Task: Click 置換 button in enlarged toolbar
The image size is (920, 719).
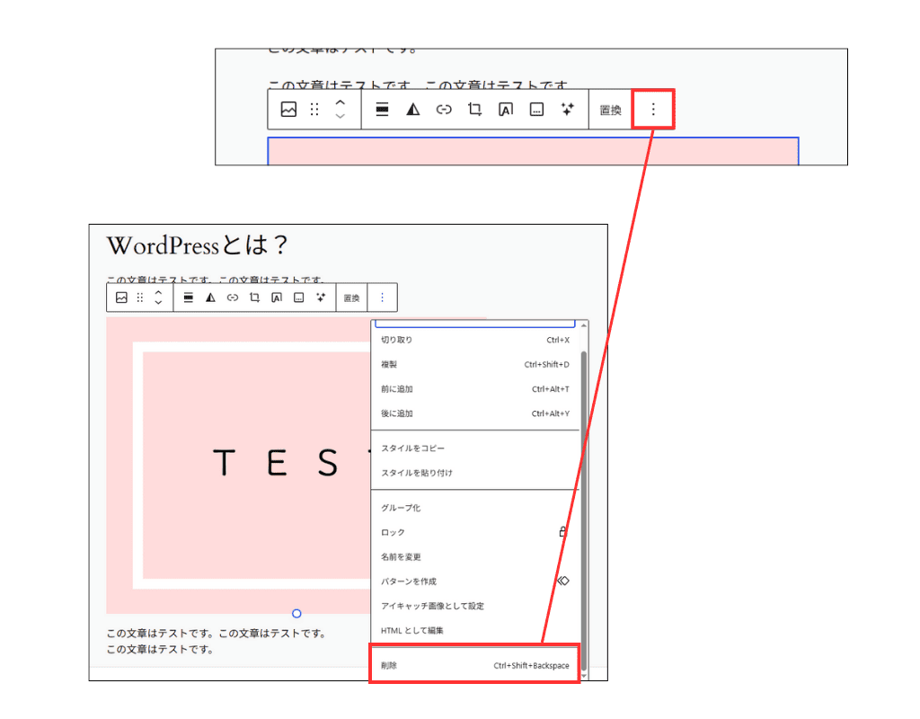Action: point(610,110)
